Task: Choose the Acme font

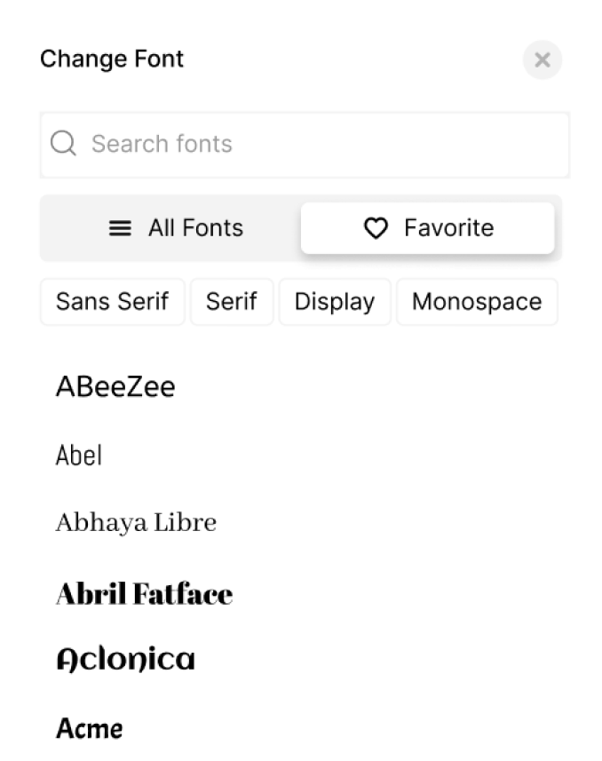Action: coord(90,729)
